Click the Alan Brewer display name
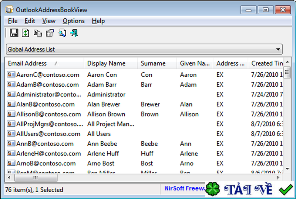 pyautogui.click(x=104, y=104)
